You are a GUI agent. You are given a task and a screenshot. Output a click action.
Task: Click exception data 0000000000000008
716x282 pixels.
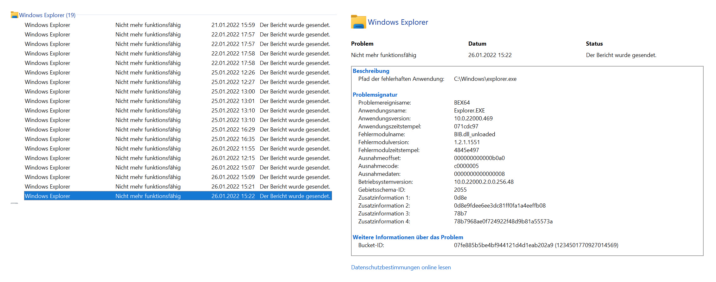(x=479, y=174)
